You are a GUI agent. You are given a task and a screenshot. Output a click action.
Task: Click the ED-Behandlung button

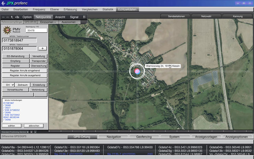pyautogui.click(x=16, y=56)
